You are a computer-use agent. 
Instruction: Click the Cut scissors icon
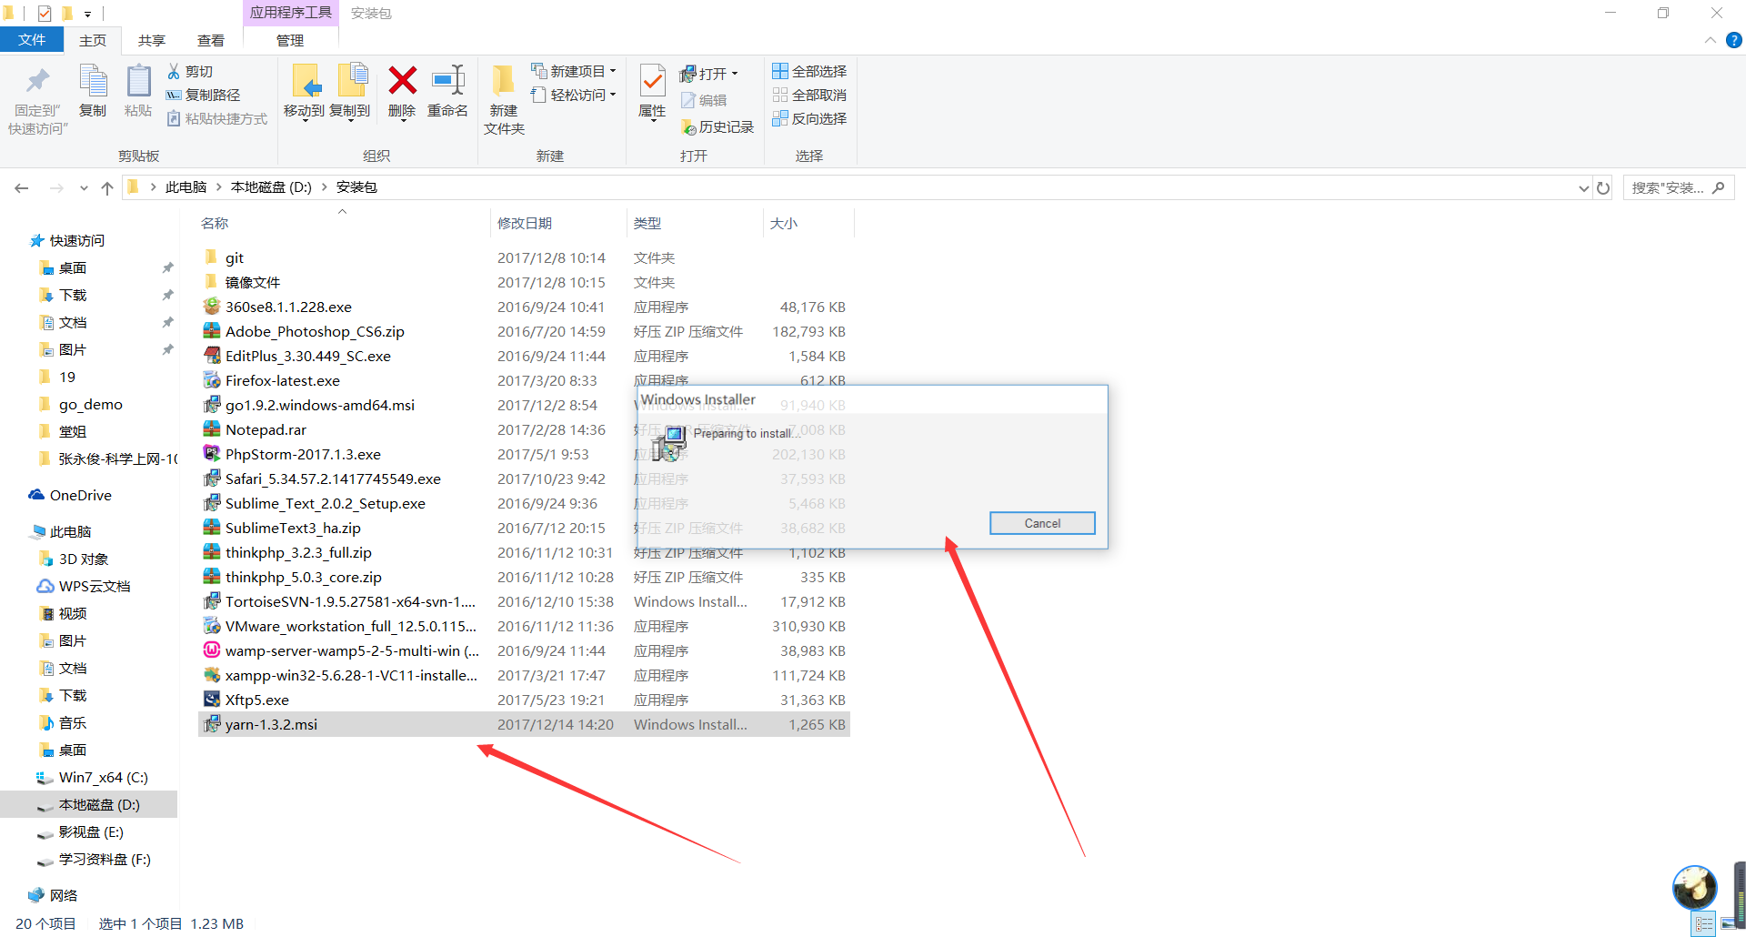click(174, 71)
